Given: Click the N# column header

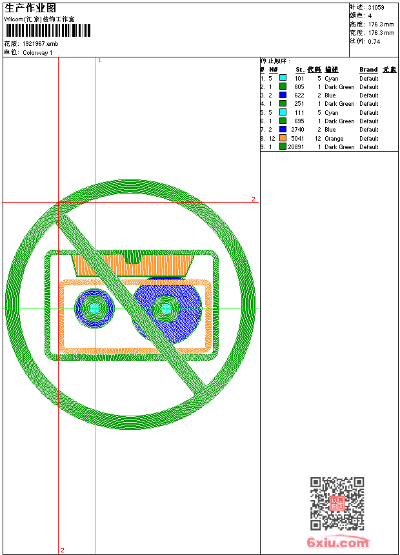Looking at the screenshot, I should tap(274, 70).
